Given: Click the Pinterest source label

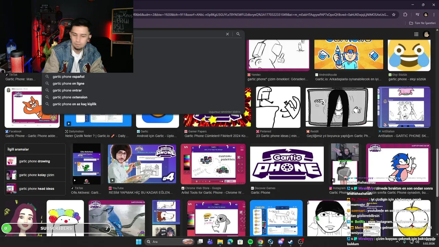Looking at the screenshot, I should (x=265, y=131).
